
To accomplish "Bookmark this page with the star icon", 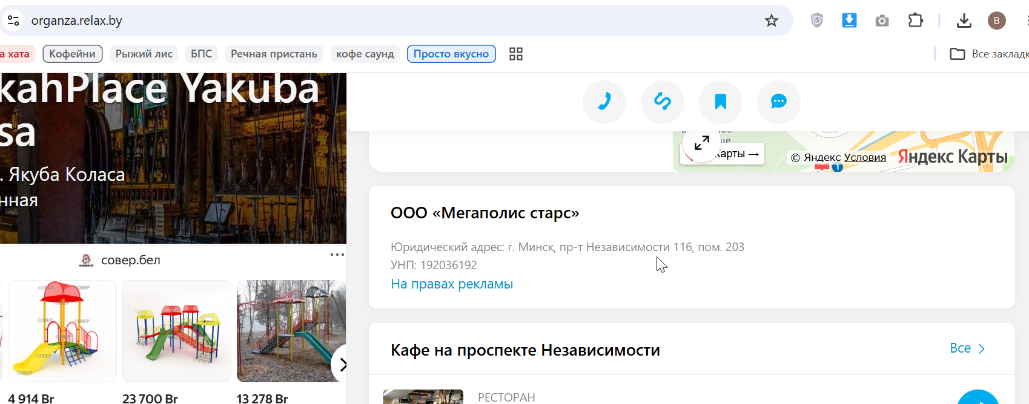I will pos(771,21).
